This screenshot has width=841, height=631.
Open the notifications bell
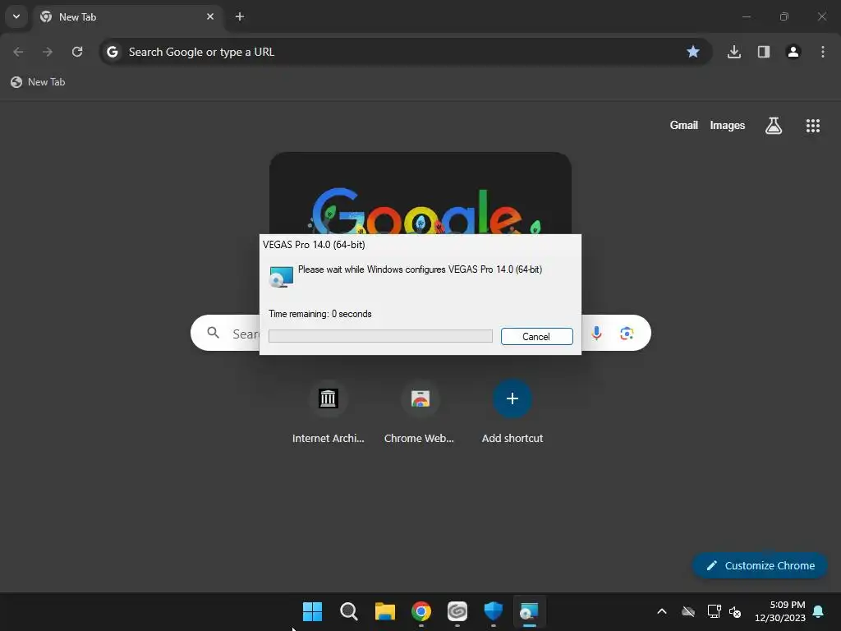(x=819, y=611)
